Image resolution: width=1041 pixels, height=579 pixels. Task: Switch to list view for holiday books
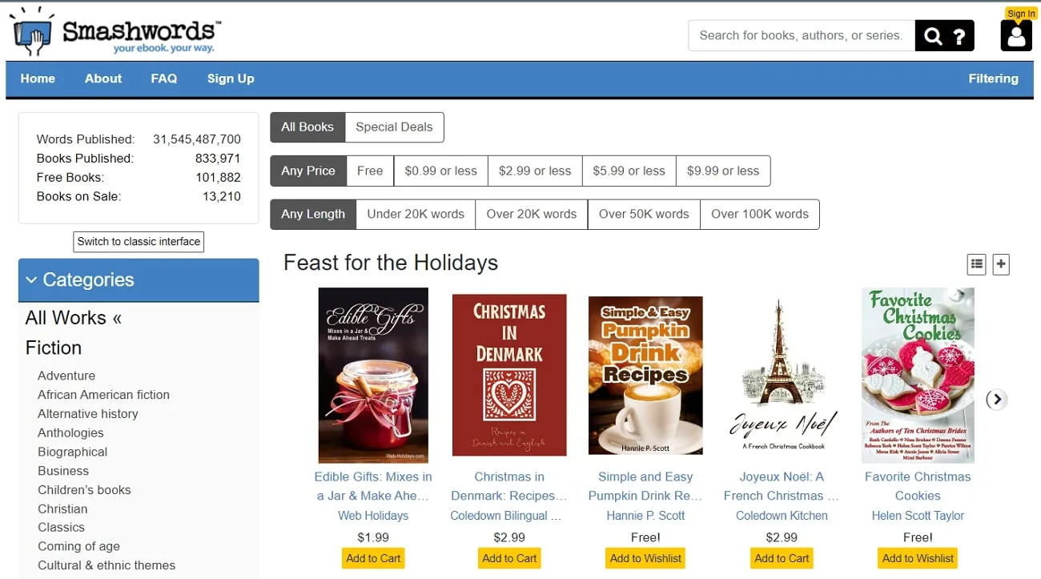tap(976, 263)
